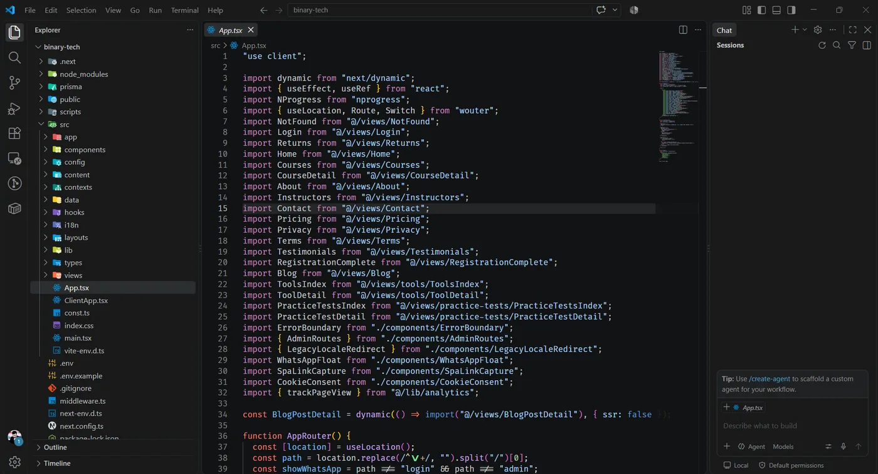The image size is (878, 474).
Task: Open the Copilot dropdown arrow in title bar
Action: (x=615, y=10)
